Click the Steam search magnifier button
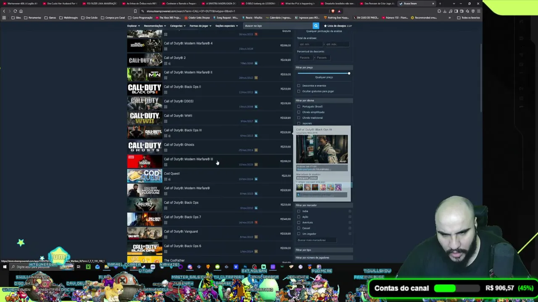Image resolution: width=538 pixels, height=302 pixels. click(x=316, y=26)
